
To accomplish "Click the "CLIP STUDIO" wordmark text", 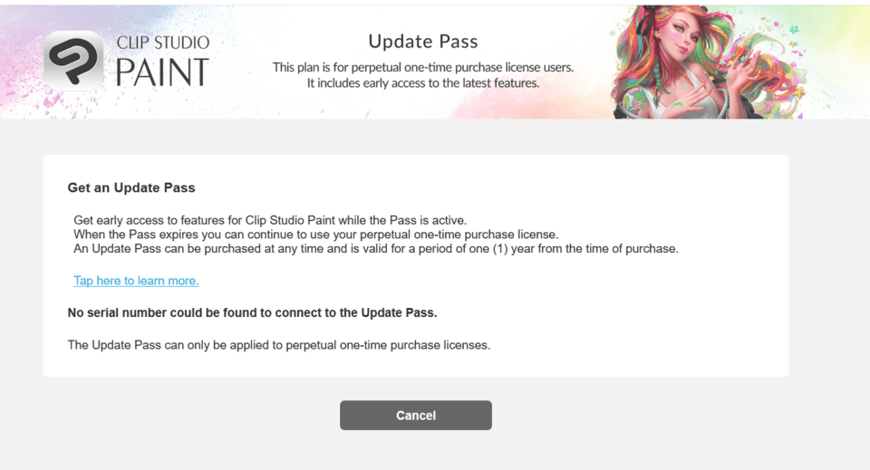I will [x=163, y=43].
